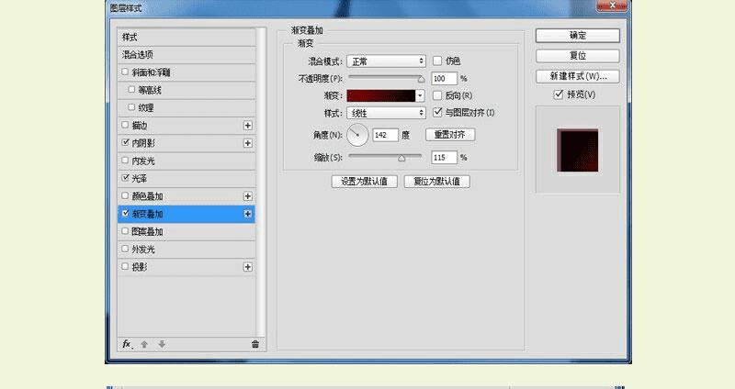This screenshot has height=389, width=735.
Task: Move effect down with arrow icon
Action: (162, 344)
